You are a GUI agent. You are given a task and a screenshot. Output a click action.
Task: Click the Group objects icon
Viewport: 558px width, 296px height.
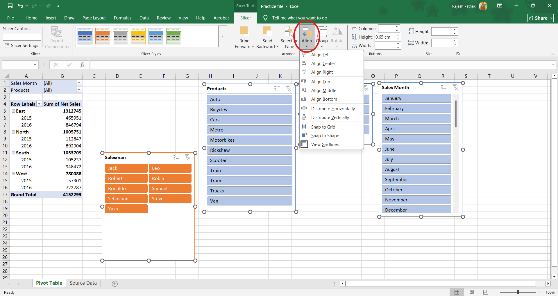tap(322, 32)
